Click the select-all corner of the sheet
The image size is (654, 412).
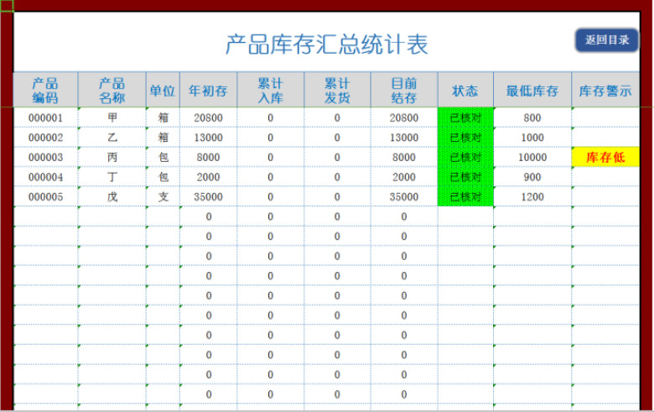coord(7,5)
